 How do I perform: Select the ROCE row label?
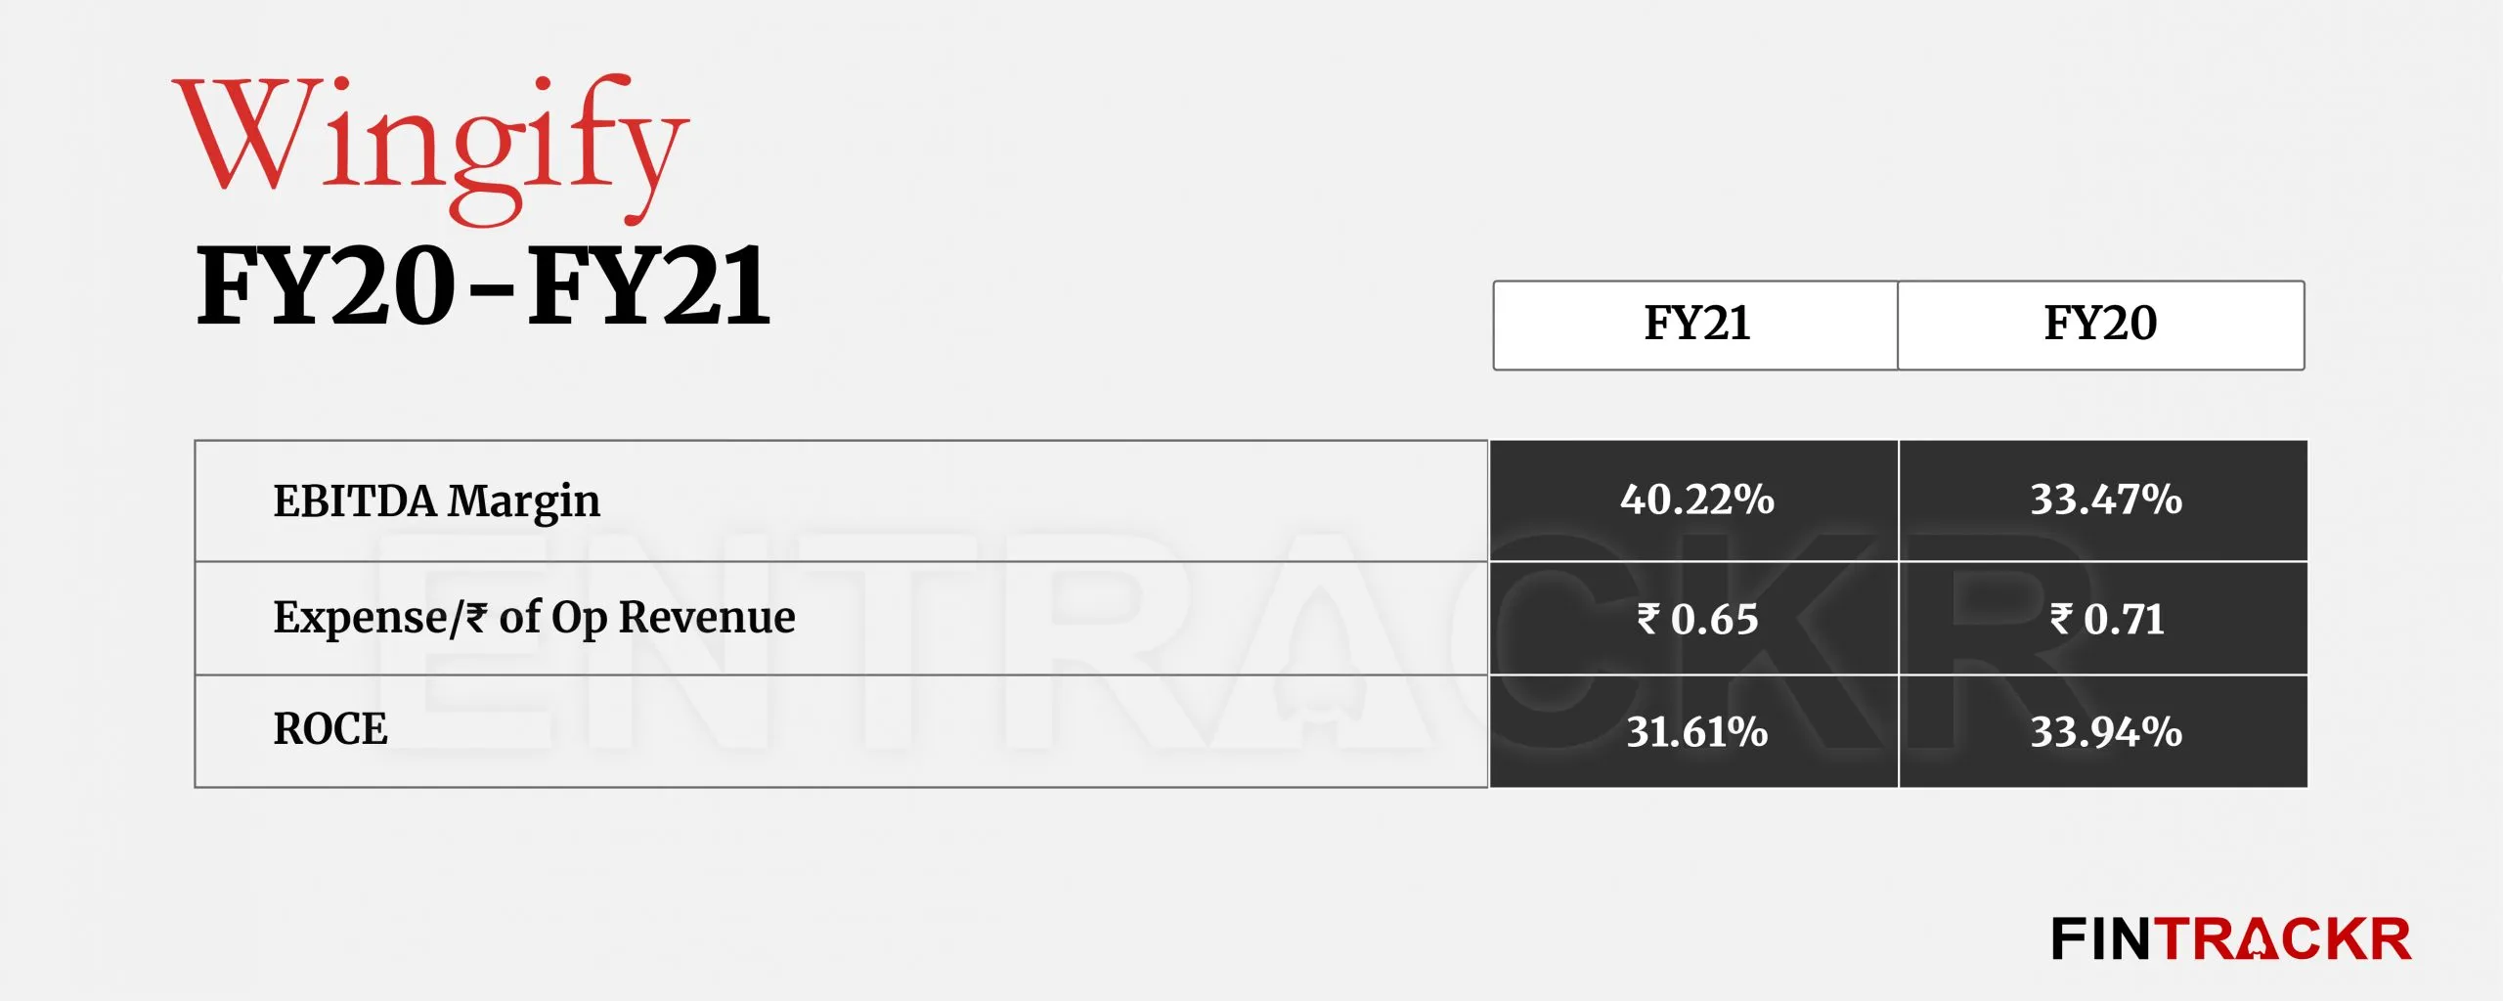click(330, 729)
